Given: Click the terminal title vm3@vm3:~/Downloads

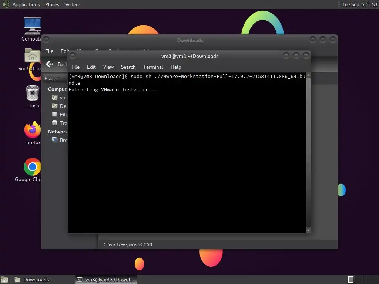Looking at the screenshot, I should pos(190,56).
